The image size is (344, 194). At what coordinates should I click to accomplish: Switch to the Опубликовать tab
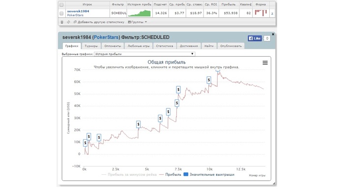coord(231,46)
